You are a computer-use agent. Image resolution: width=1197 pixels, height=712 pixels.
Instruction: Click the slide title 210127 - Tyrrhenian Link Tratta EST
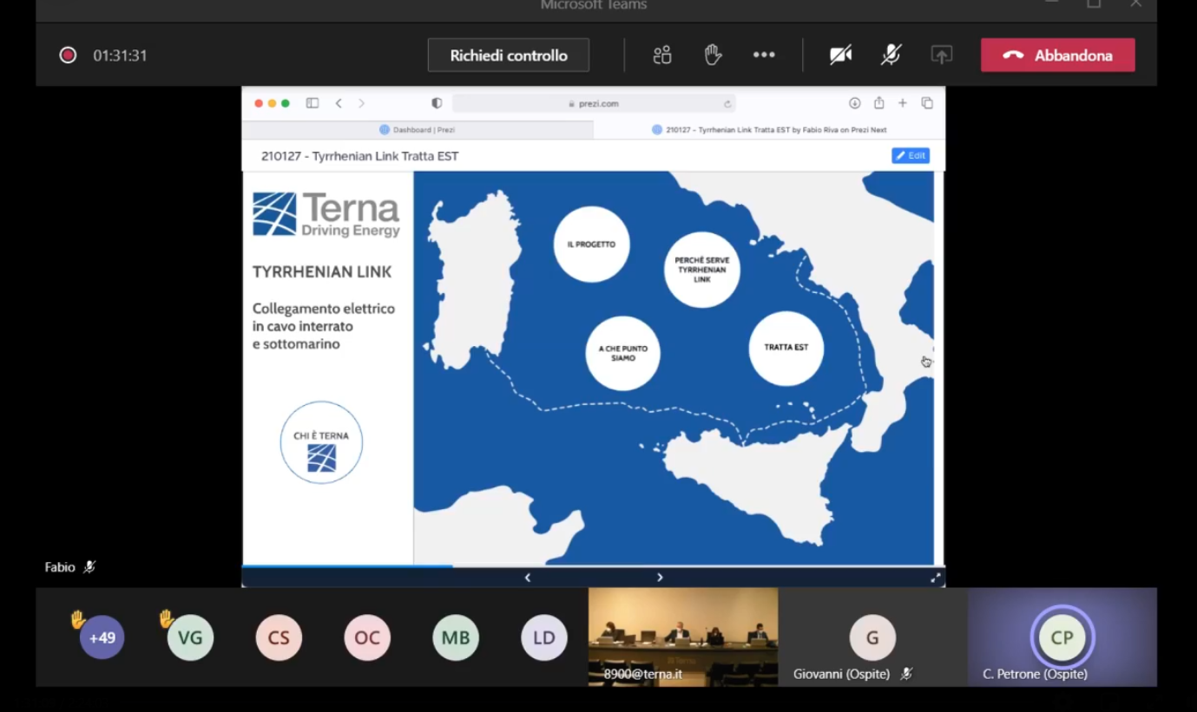(x=360, y=156)
